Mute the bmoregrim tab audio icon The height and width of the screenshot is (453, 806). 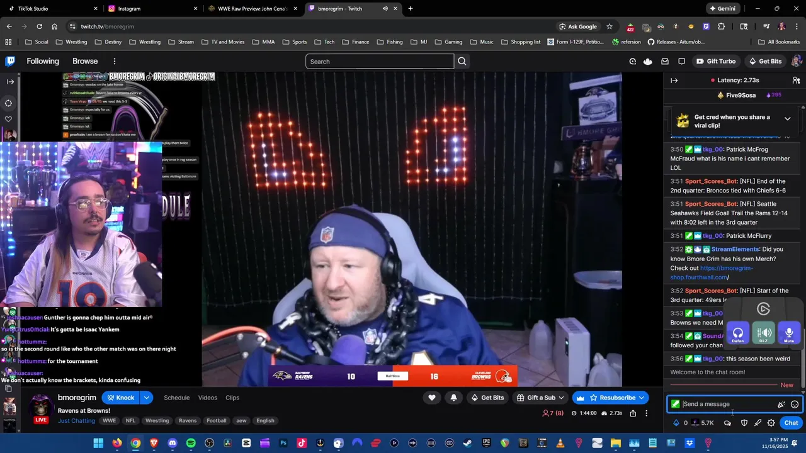(x=385, y=9)
